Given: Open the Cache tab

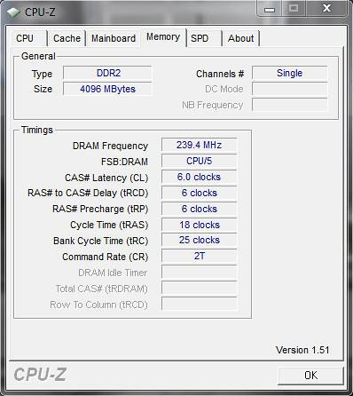Looking at the screenshot, I should 67,38.
